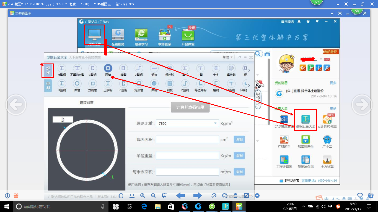378x212 pixels.
Task: Click the D dimension field on diagram
Action: point(63,120)
